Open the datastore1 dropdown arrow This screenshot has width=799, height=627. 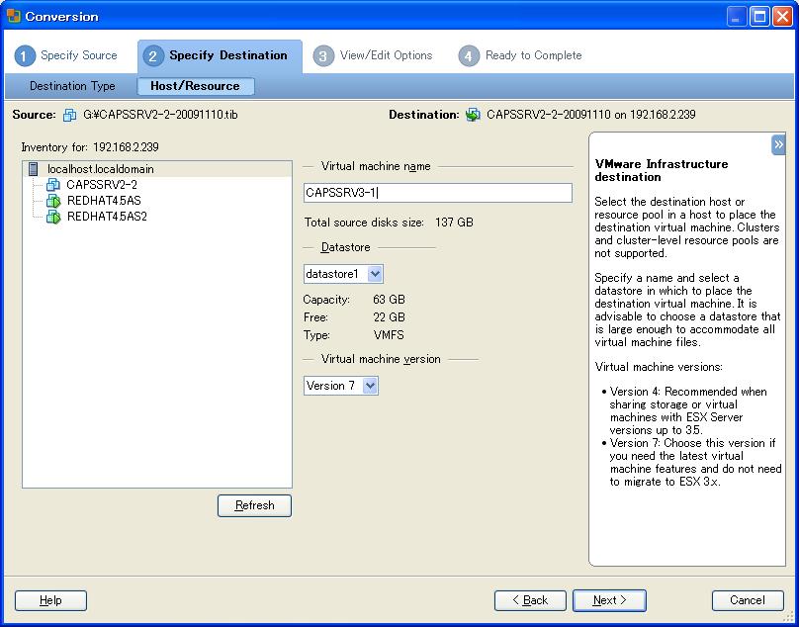[x=375, y=274]
